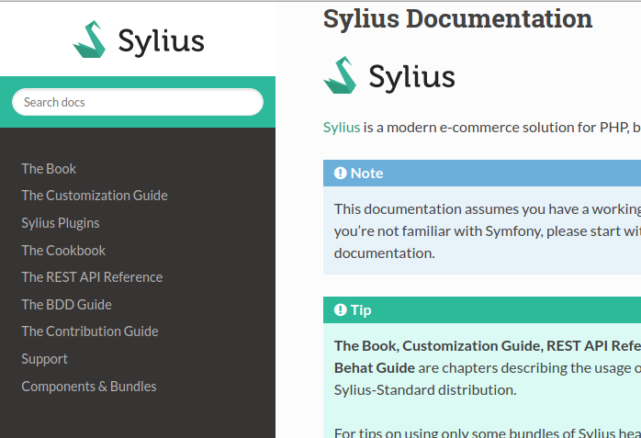641x438 pixels.
Task: Click 'Sylius-Standard distribution.' text
Action: (425, 390)
